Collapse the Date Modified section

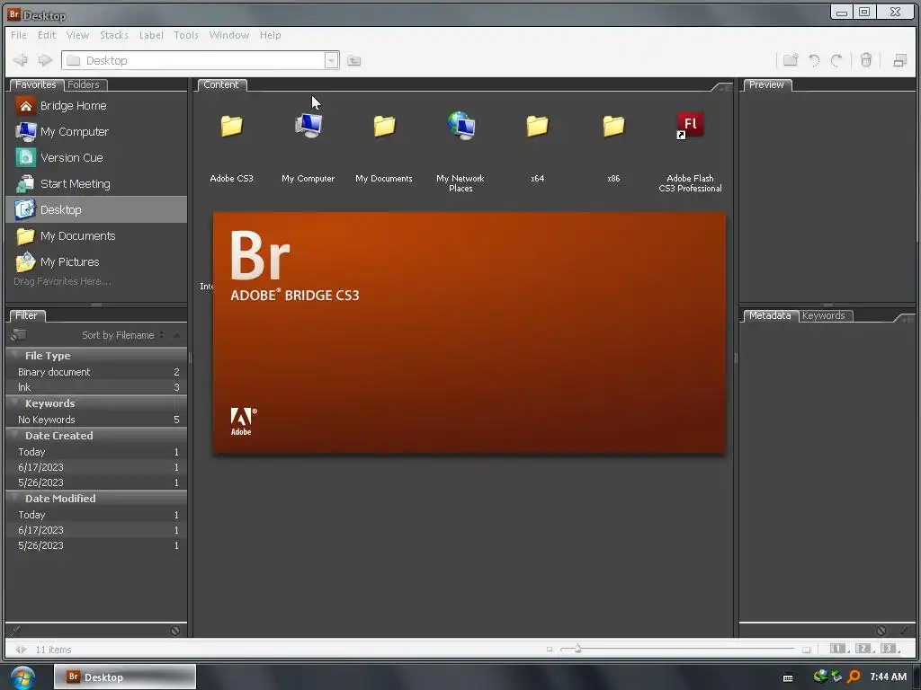click(15, 498)
